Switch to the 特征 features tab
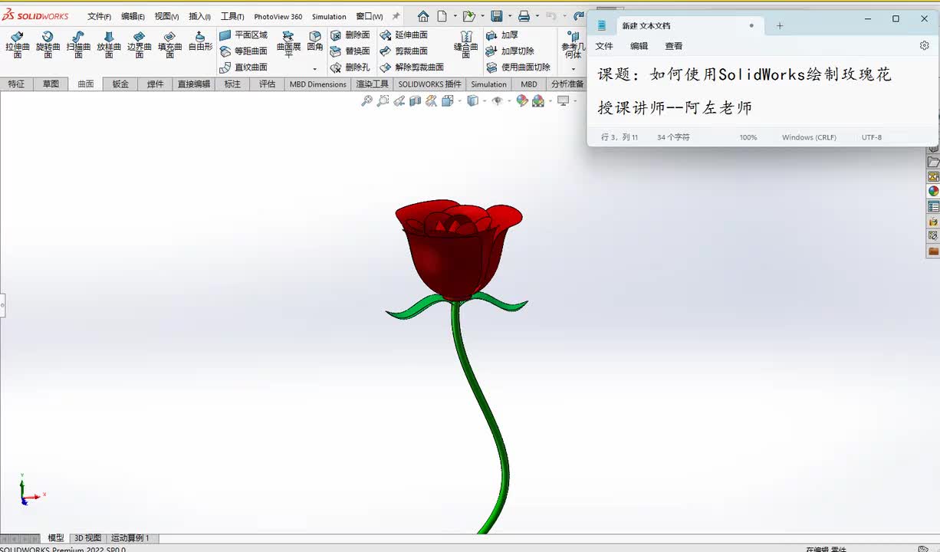 point(16,84)
